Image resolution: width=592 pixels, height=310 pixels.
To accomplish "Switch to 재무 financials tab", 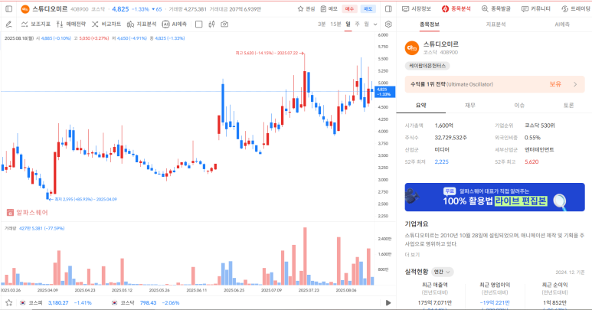I will point(470,105).
